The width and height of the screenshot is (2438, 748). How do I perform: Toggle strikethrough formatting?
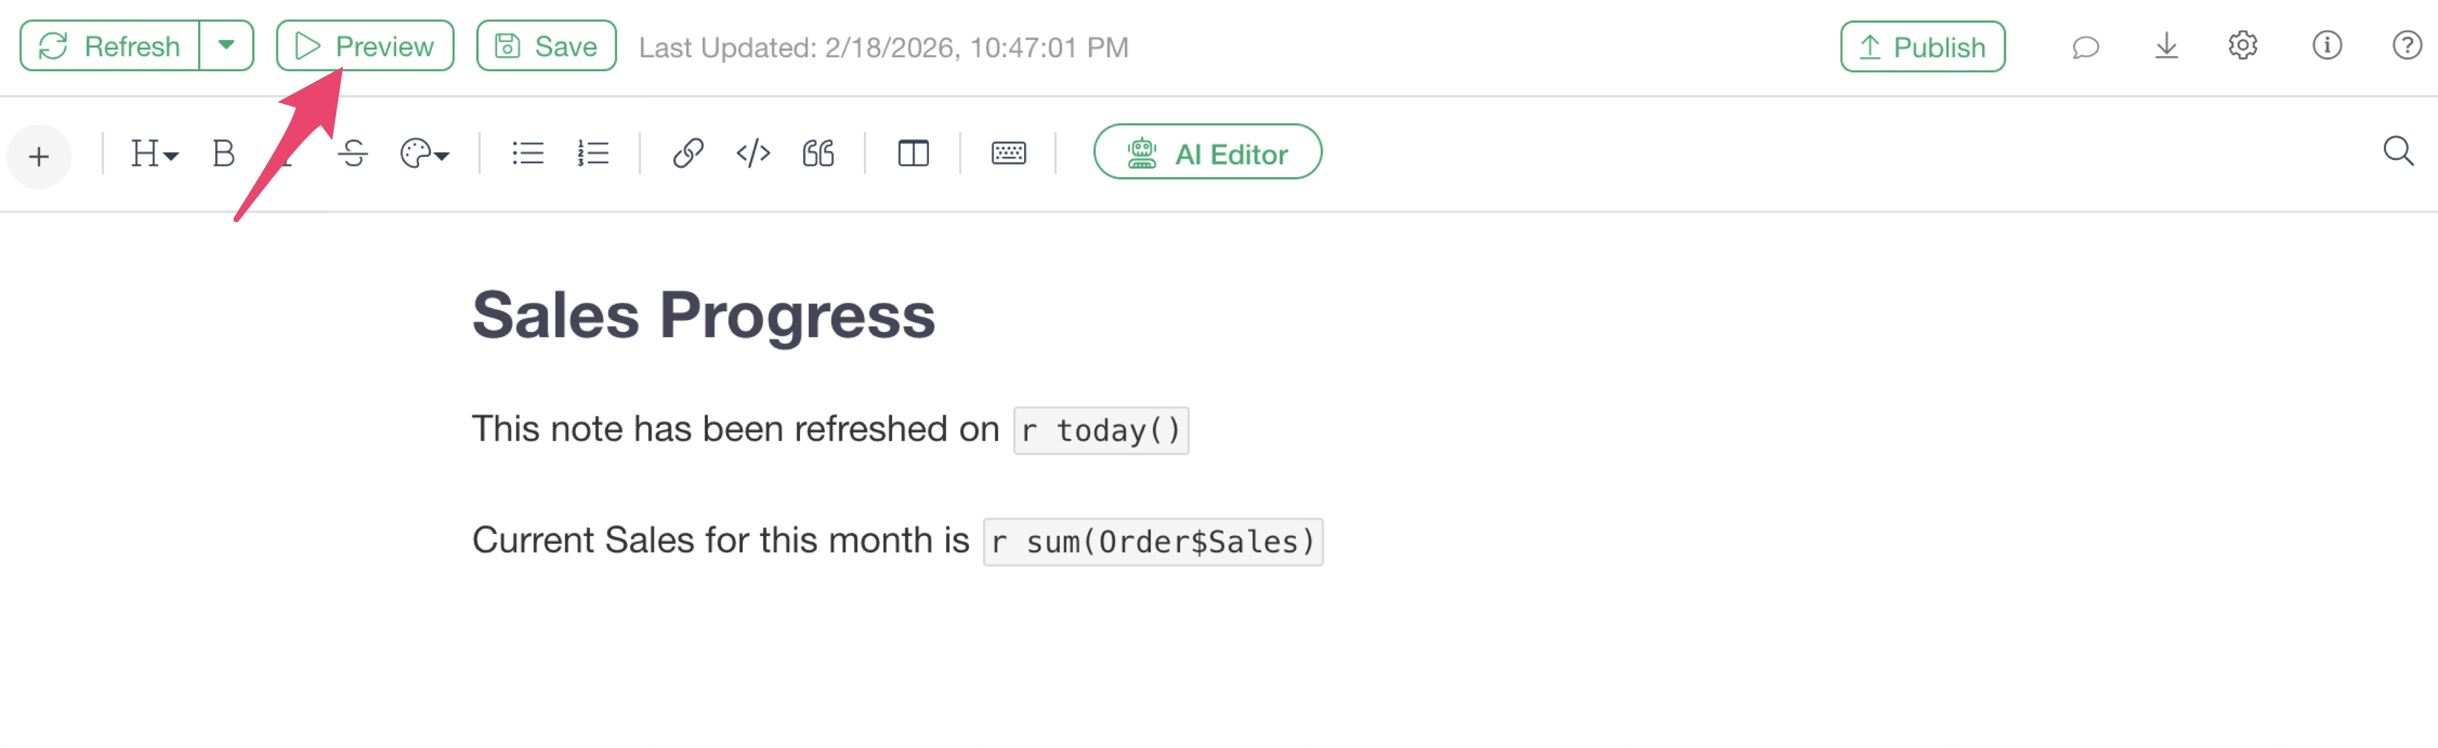(353, 154)
